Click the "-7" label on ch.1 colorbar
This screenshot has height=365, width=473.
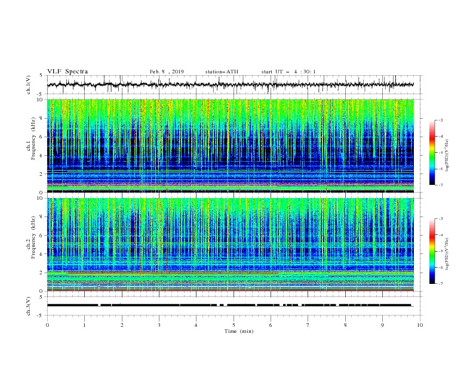(440, 185)
